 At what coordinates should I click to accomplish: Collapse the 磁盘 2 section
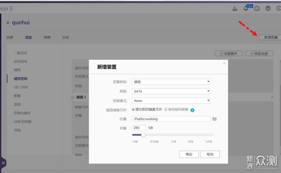point(73,97)
